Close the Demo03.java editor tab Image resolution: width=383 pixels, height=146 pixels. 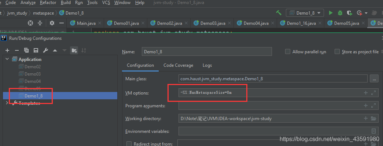coord(229,23)
